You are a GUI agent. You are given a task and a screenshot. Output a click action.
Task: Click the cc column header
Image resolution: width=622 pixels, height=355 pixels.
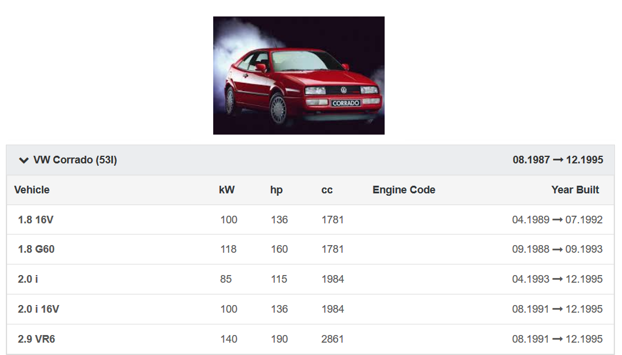[x=327, y=190]
